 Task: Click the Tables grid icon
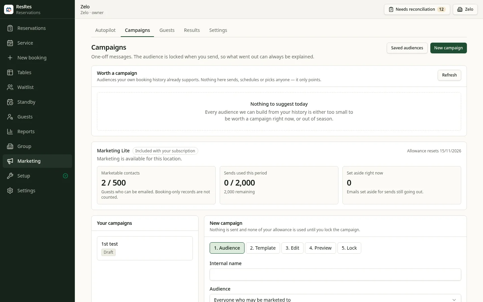(10, 72)
